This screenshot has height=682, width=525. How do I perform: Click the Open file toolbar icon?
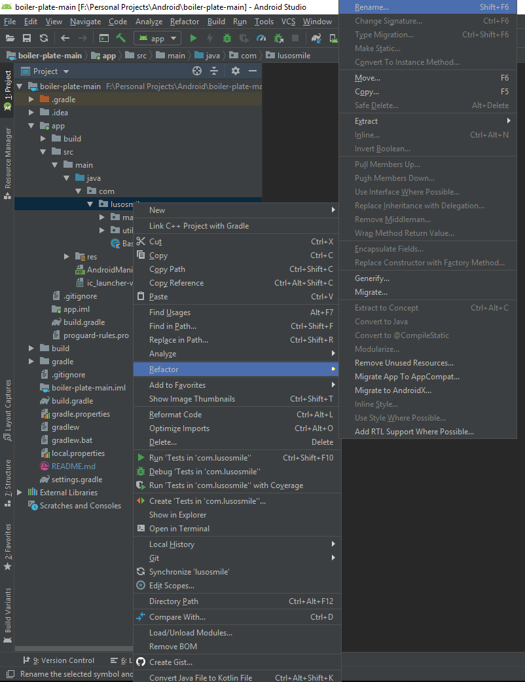[10, 38]
